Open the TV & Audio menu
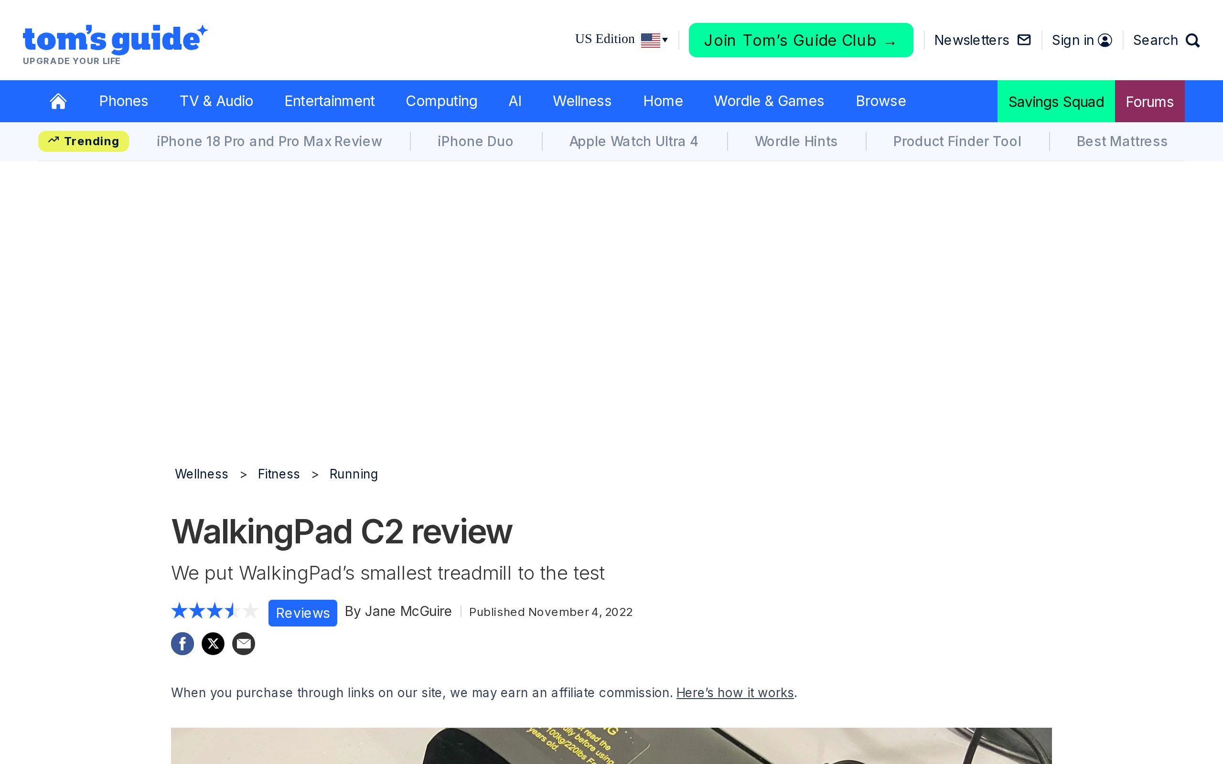The image size is (1223, 764). click(216, 101)
